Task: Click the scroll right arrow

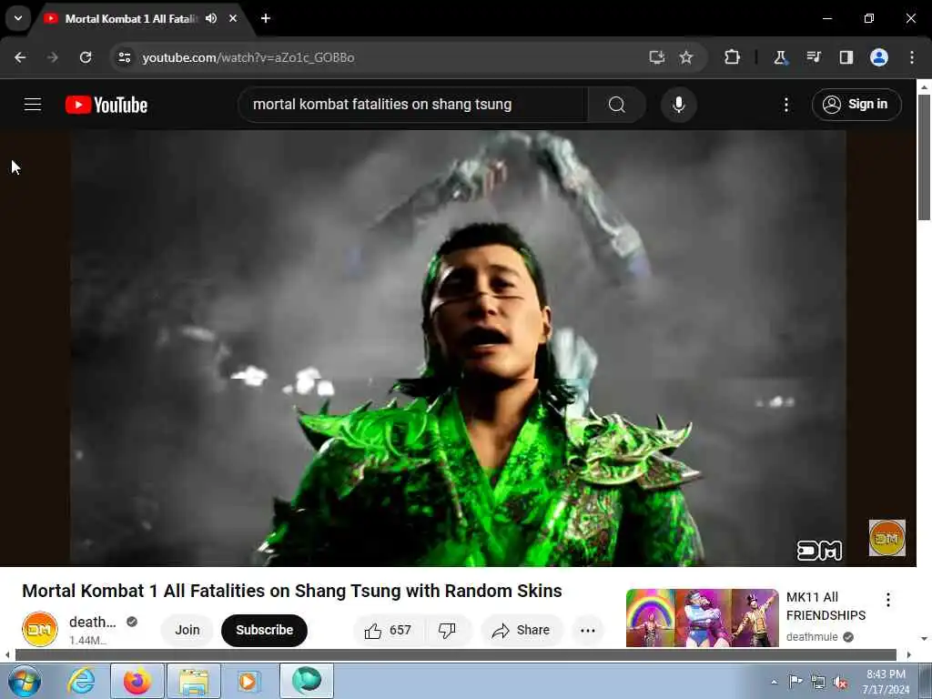Action: (x=909, y=655)
